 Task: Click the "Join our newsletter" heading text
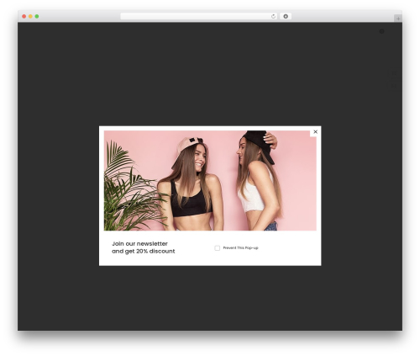coord(139,244)
